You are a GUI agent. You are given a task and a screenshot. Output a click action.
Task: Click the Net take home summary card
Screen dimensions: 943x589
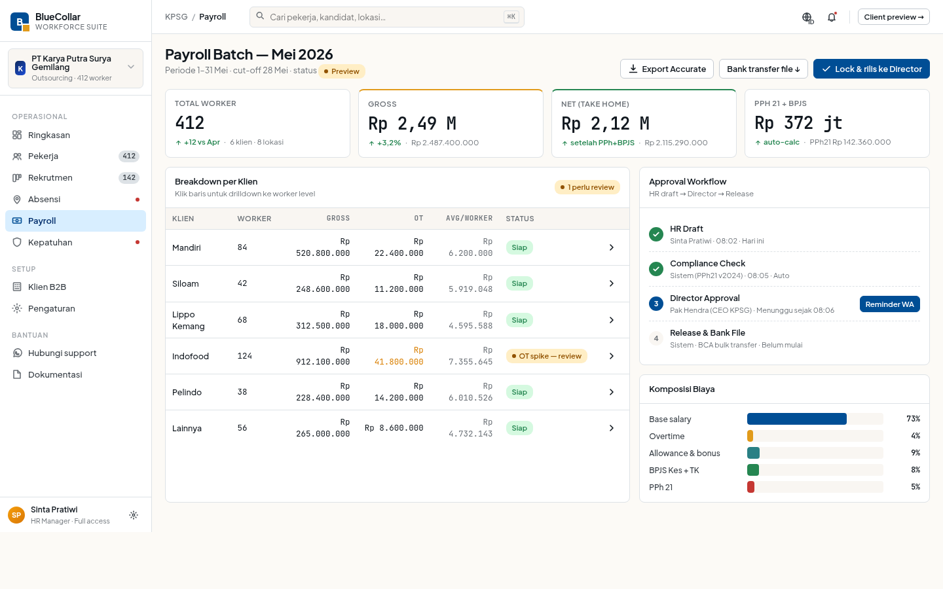(x=644, y=123)
